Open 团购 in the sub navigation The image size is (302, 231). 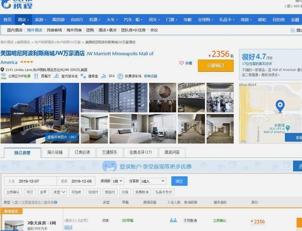pos(90,30)
